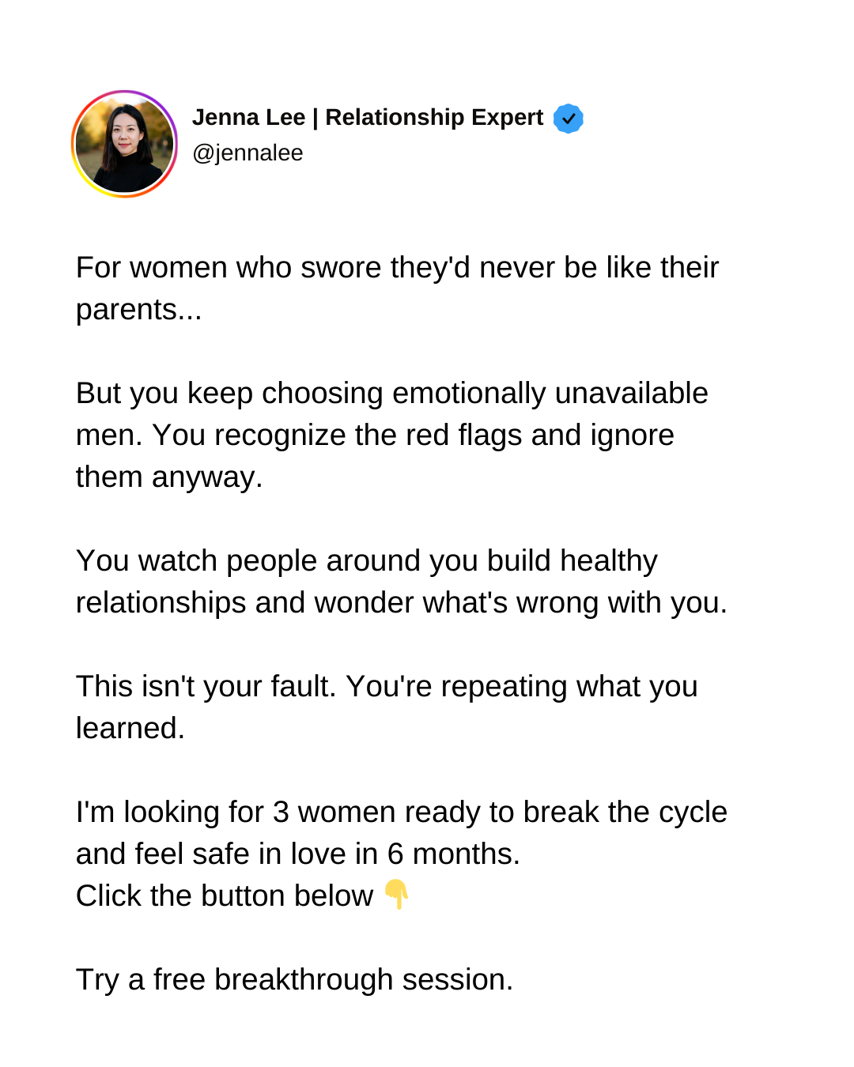
Task: Click the blue verified checkmark badge
Action: [x=568, y=119]
